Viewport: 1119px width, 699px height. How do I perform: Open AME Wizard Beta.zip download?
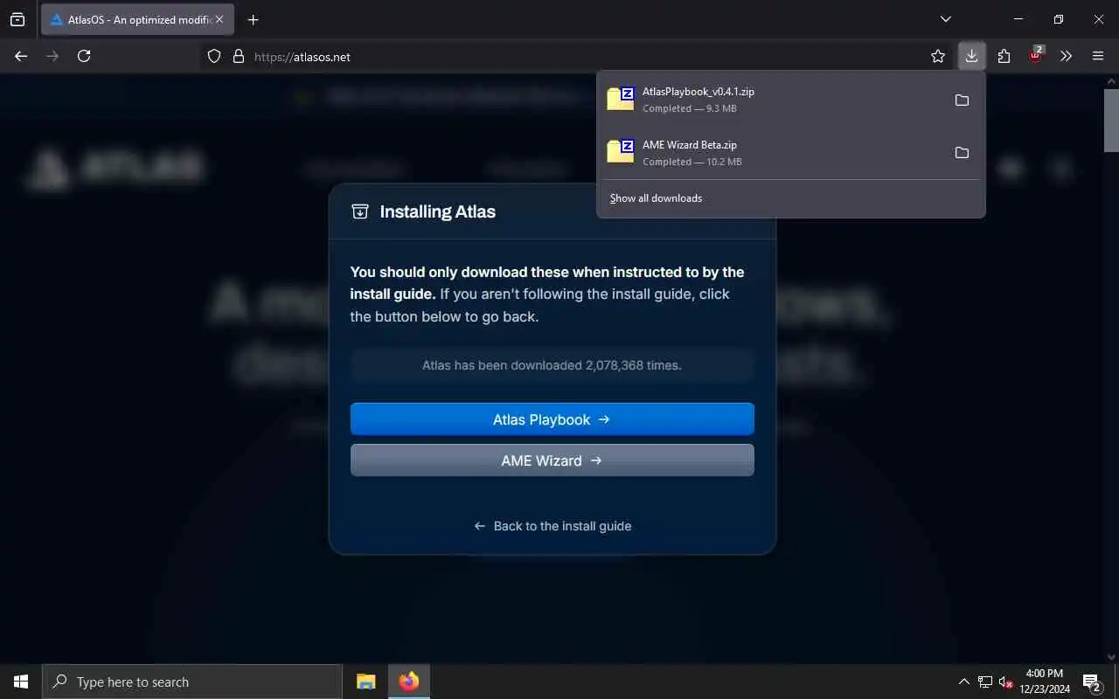click(x=772, y=152)
